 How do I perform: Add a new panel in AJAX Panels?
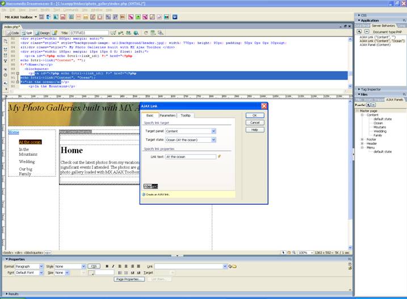click(369, 105)
